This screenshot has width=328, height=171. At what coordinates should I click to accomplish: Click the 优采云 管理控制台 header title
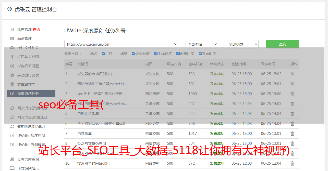click(36, 9)
